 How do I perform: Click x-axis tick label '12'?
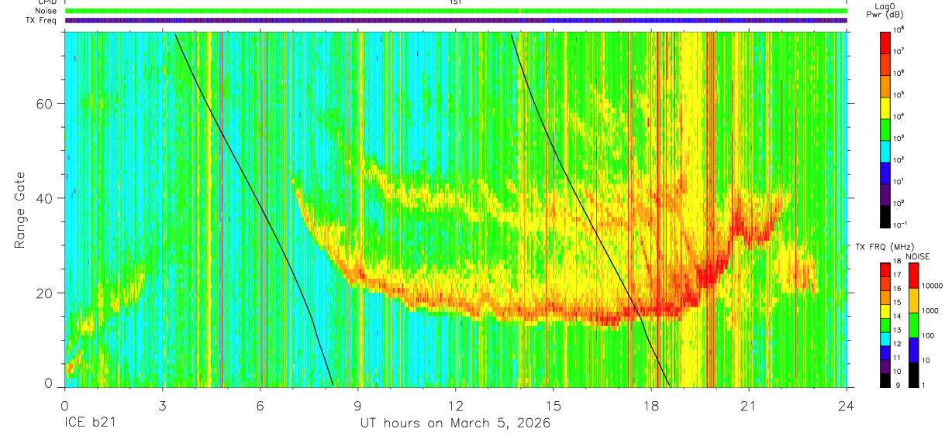pyautogui.click(x=456, y=404)
